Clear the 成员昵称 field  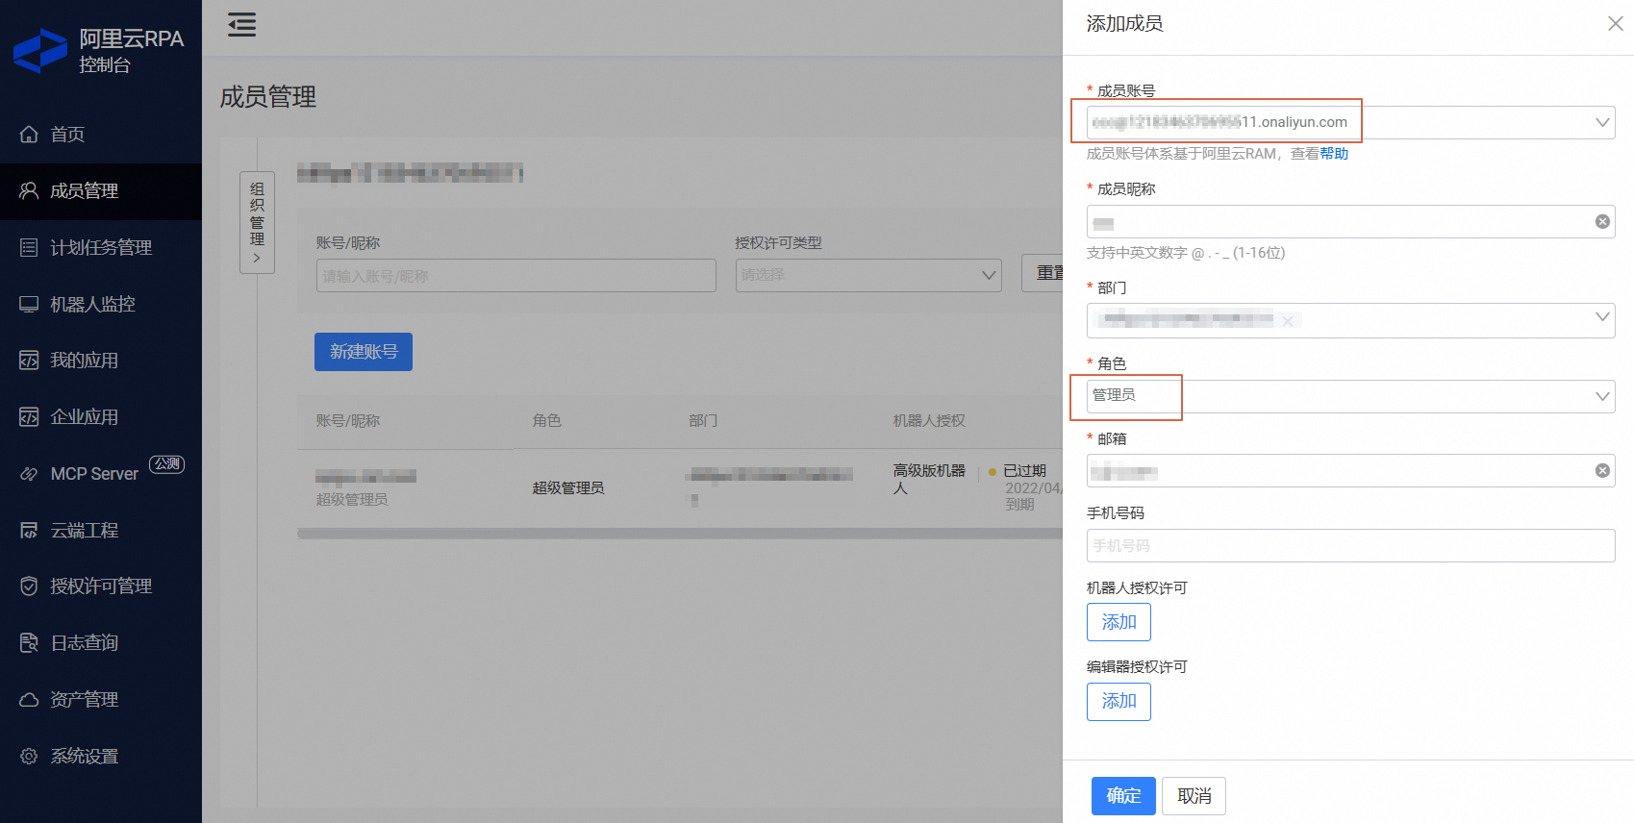1602,221
